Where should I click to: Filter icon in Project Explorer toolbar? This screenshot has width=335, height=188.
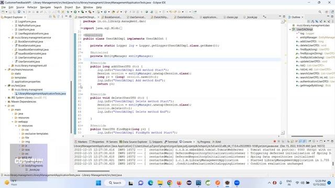coord(58,17)
